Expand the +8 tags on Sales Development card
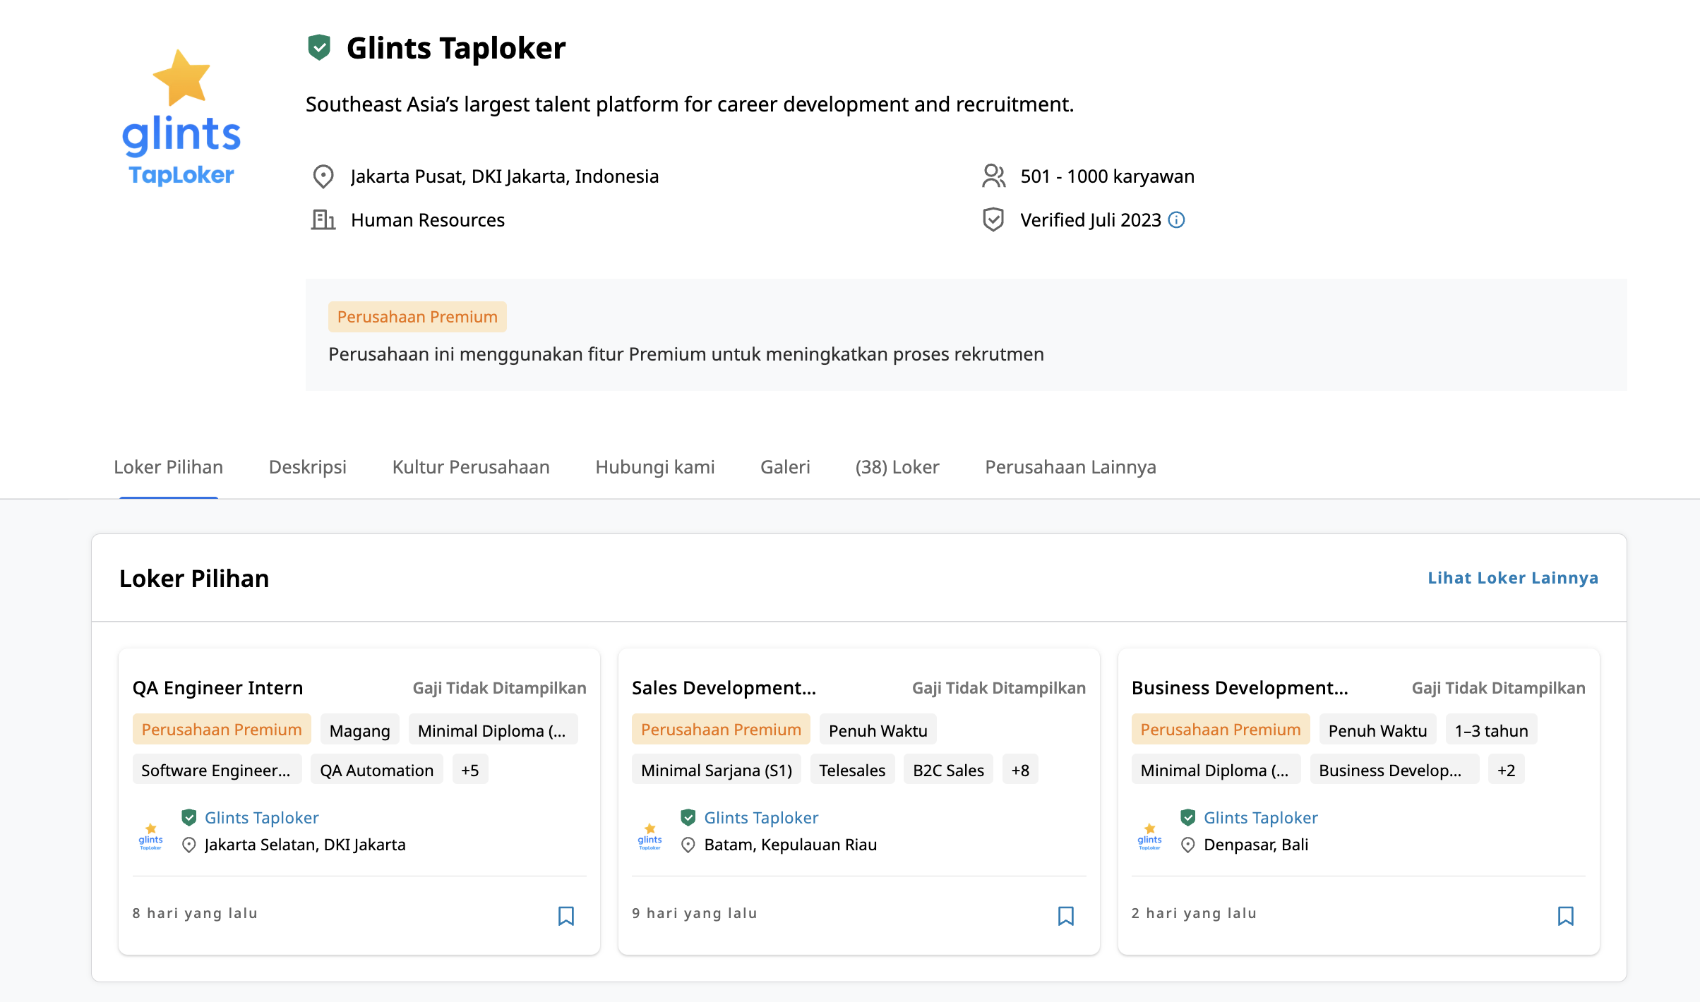This screenshot has height=1002, width=1700. [1019, 770]
